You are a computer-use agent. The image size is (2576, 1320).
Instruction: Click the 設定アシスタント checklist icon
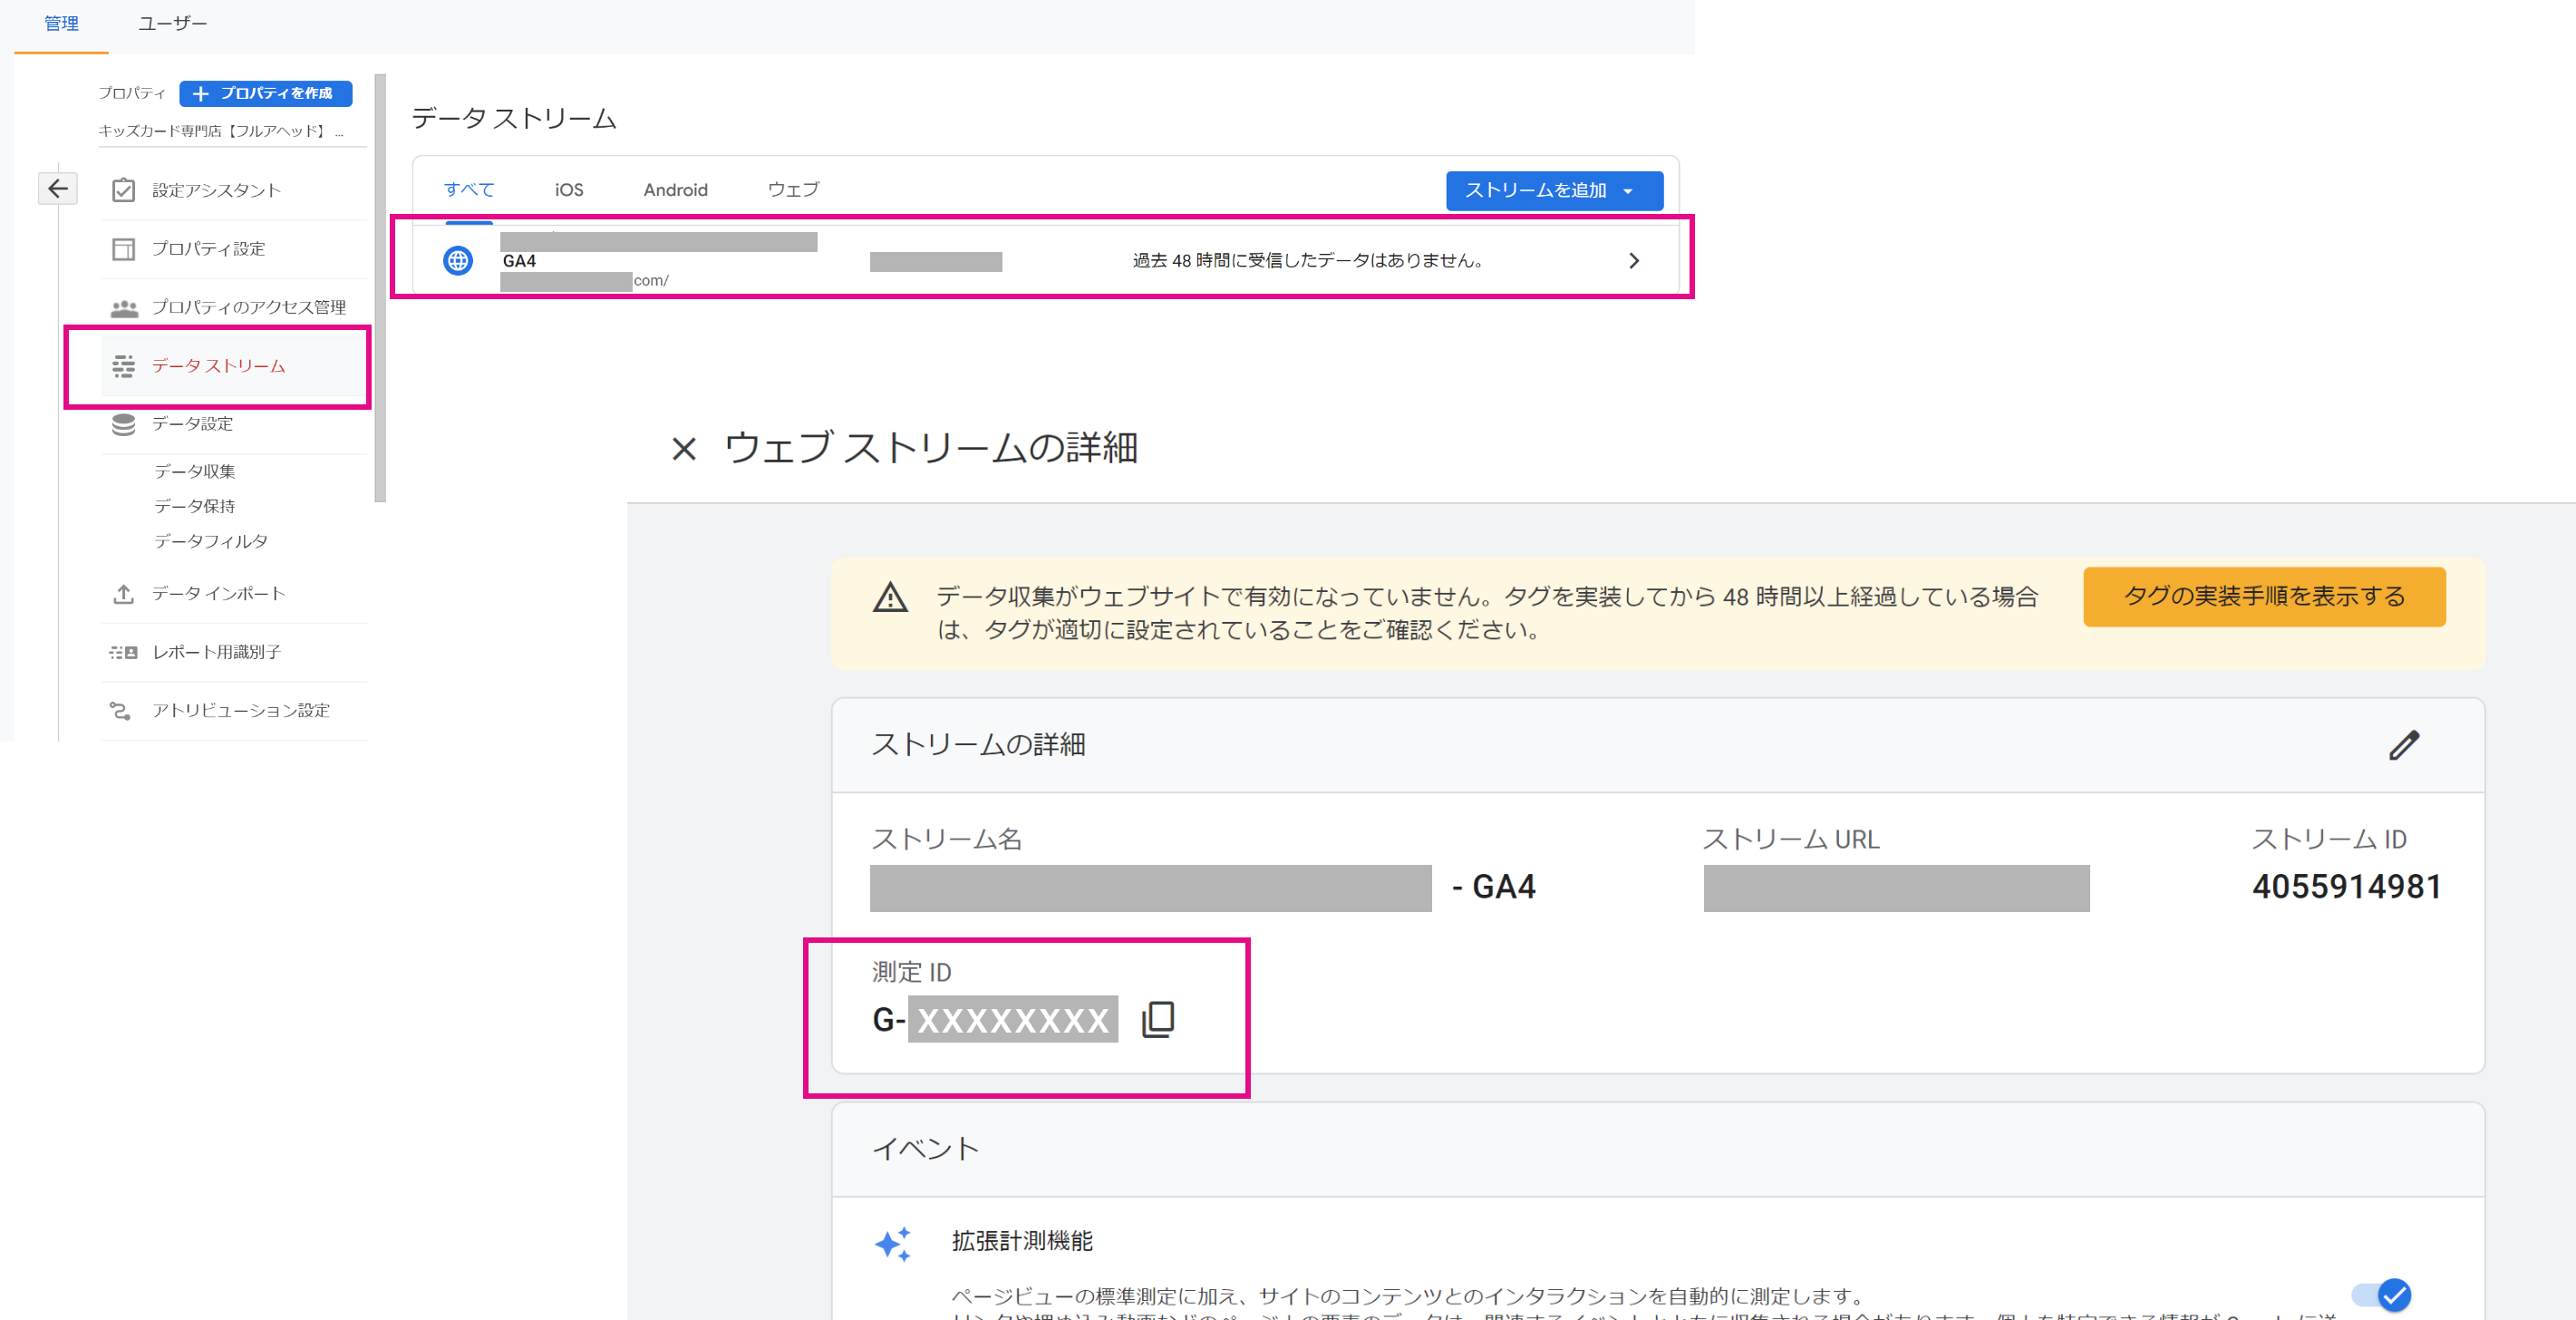123,190
